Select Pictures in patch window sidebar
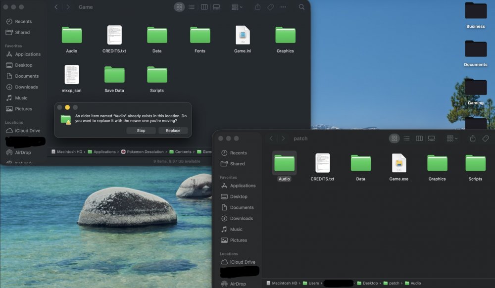 coord(239,240)
